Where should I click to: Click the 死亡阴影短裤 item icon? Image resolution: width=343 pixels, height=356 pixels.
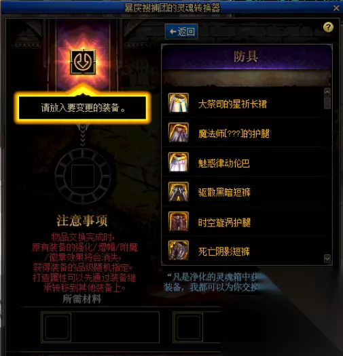179,250
